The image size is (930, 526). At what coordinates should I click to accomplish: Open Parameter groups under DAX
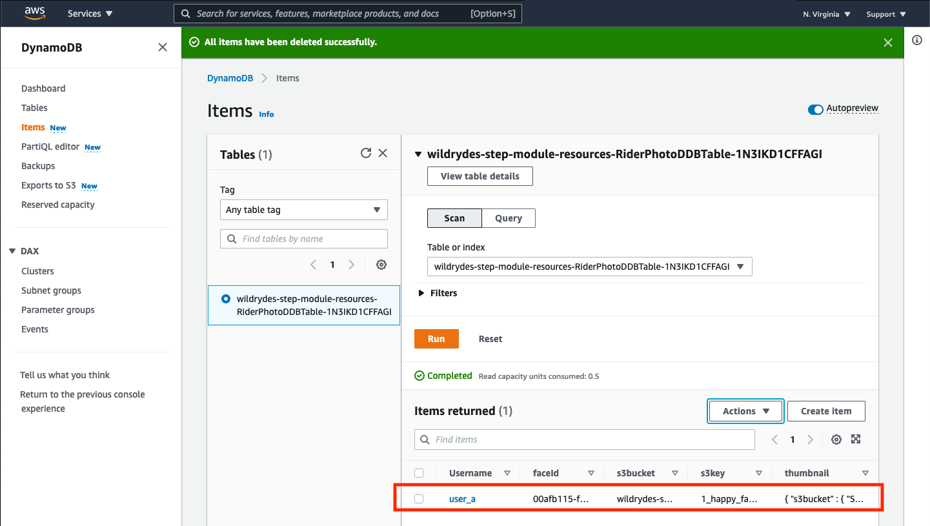click(58, 310)
